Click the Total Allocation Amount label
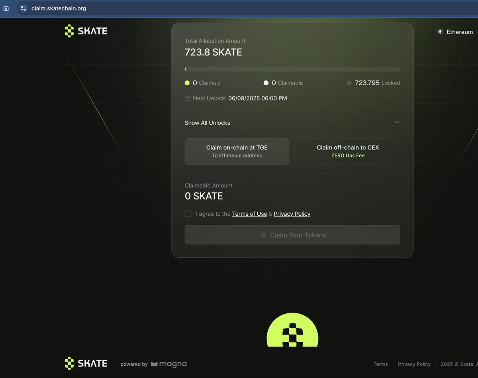Image resolution: width=478 pixels, height=378 pixels. [x=215, y=41]
